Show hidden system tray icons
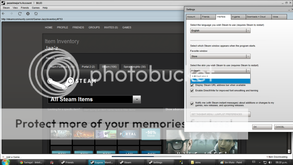Screen dimensions: 293x165 (260, 162)
